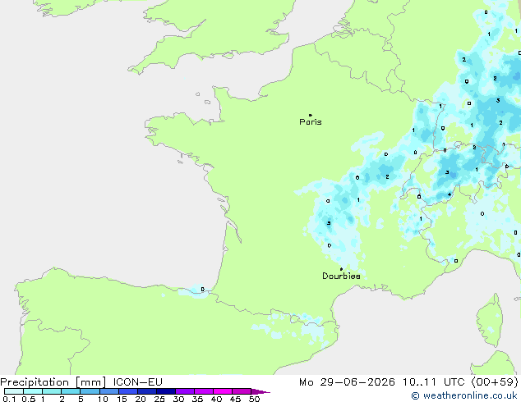Click the '10..11 UTC' time text
Viewport: 521px width, 402px height.
click(433, 382)
